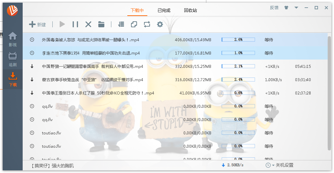Open the 影视 home section
Screen dimensions: 334x173
pyautogui.click(x=13, y=39)
